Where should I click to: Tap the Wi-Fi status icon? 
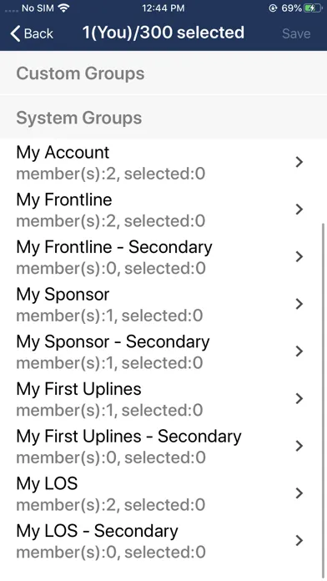click(x=64, y=8)
